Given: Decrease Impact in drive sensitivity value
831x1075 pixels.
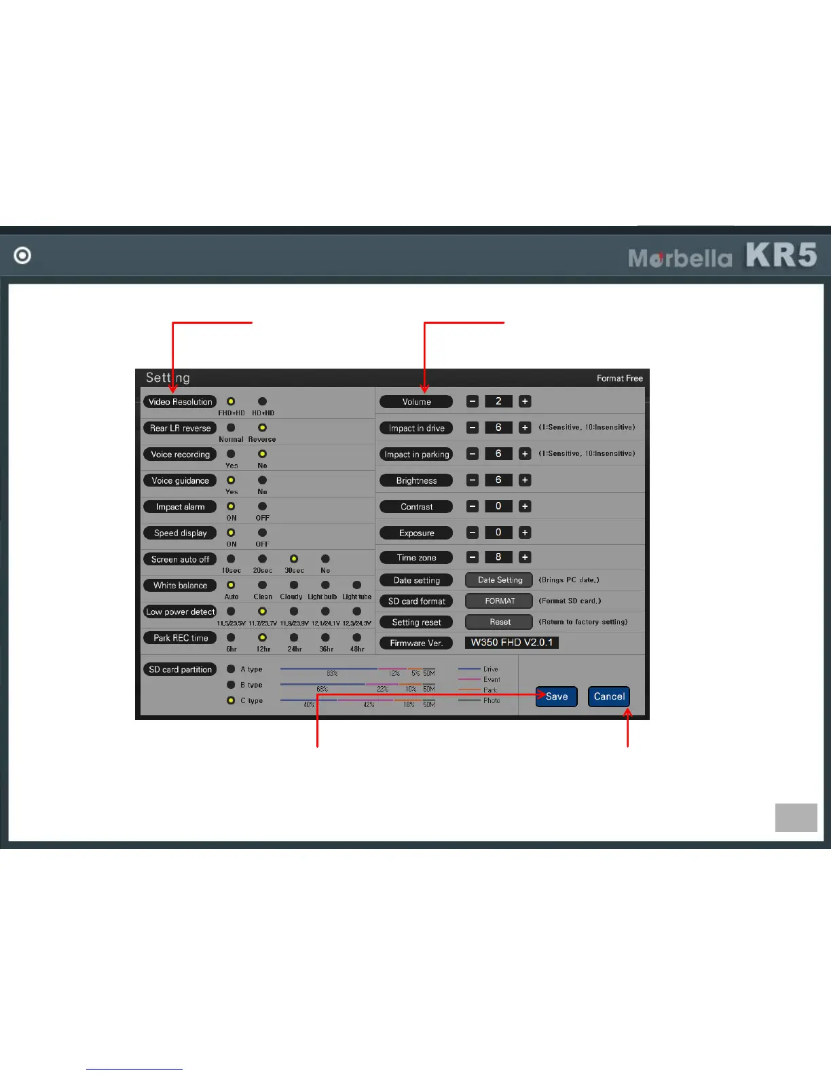Looking at the screenshot, I should [x=473, y=428].
